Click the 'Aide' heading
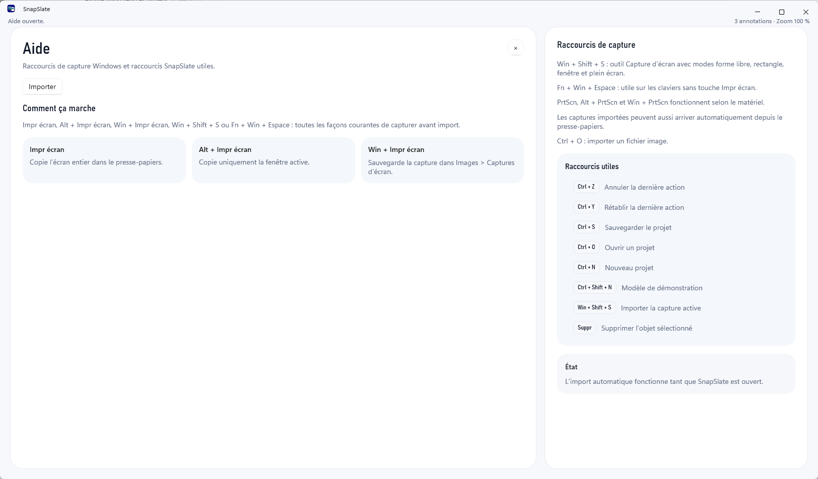The image size is (818, 479). pos(36,48)
